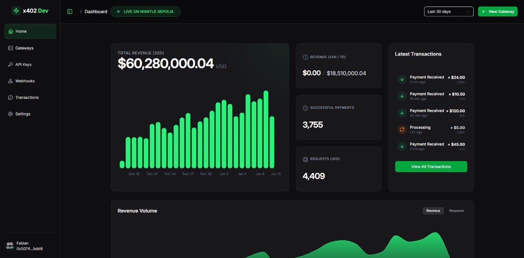The image size is (524, 258).
Task: Select Home in the sidebar
Action: (x=30, y=31)
